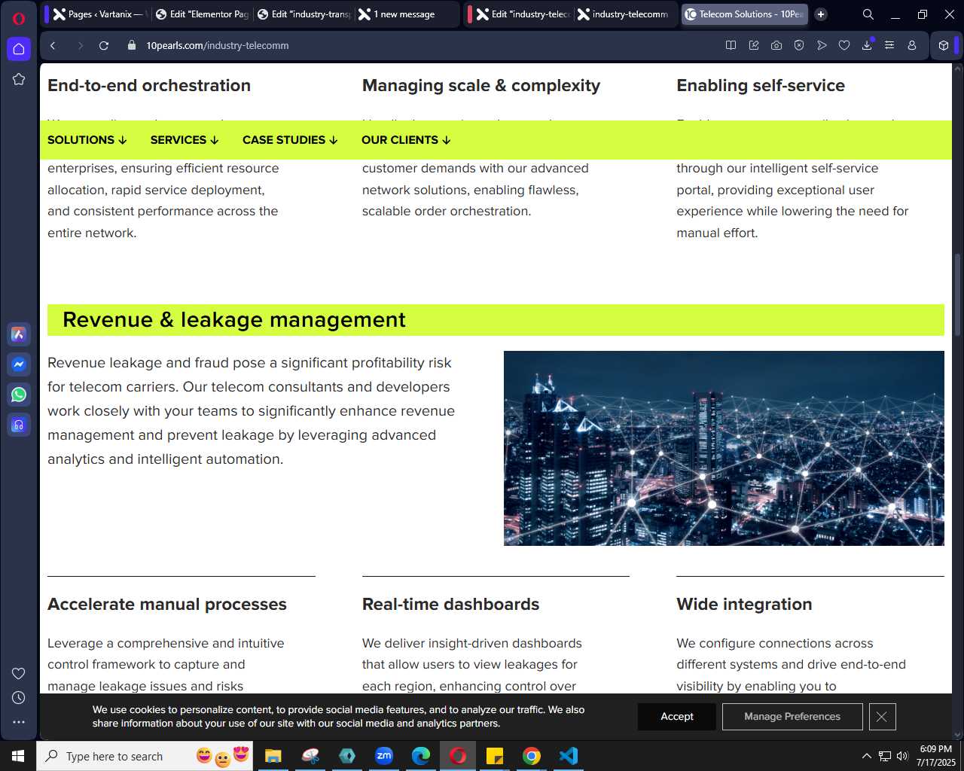Show hidden system tray icons chevron
964x771 pixels.
866,756
